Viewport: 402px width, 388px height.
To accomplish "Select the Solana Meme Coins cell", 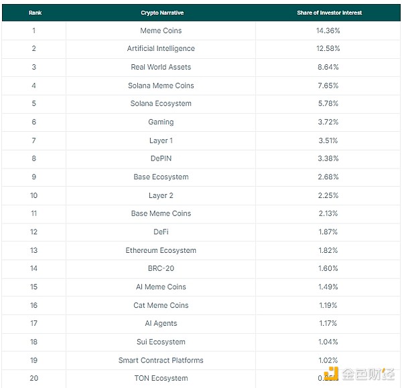I will [x=161, y=86].
